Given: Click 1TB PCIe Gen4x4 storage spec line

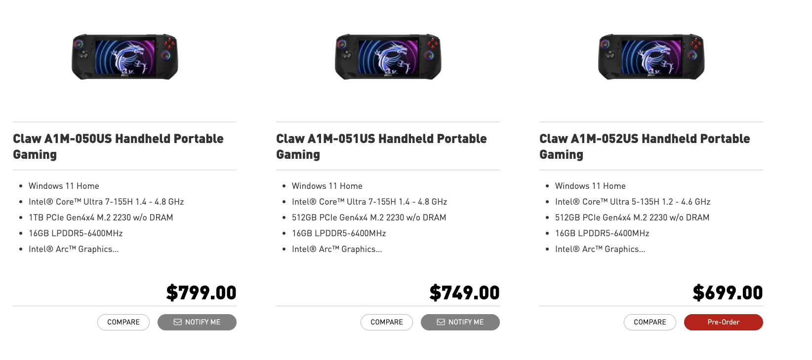Looking at the screenshot, I should (101, 217).
